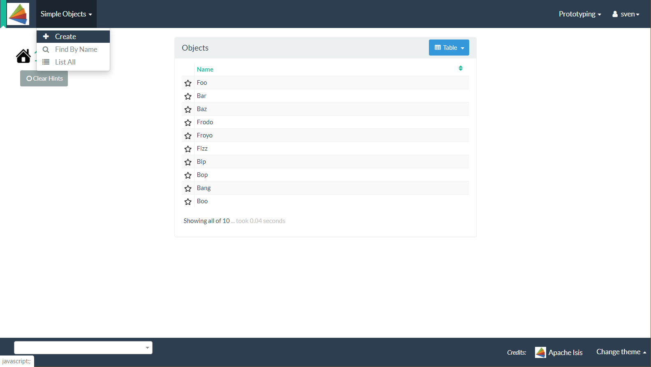Toggle the bookmark star next to Frodo
The image size is (651, 367).
[188, 123]
